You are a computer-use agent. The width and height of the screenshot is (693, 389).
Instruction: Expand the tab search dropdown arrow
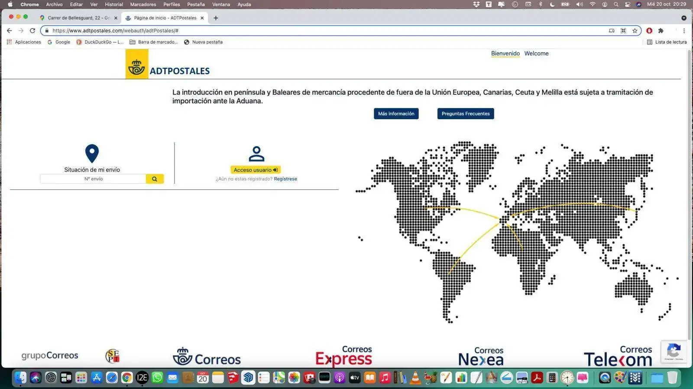coord(684,18)
